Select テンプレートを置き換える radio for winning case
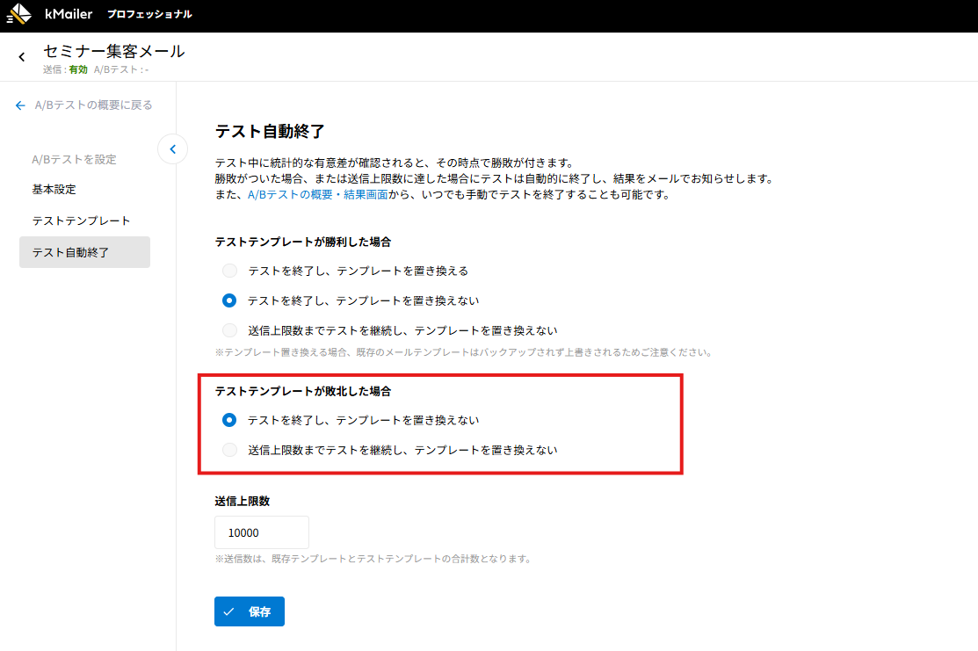The width and height of the screenshot is (978, 651). [x=229, y=271]
